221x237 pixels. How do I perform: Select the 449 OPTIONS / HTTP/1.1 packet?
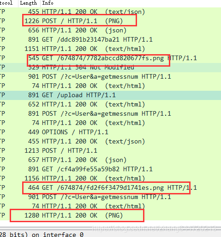110,132
